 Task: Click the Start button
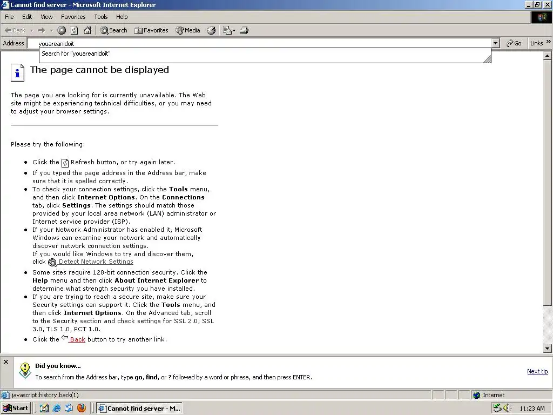click(x=16, y=409)
